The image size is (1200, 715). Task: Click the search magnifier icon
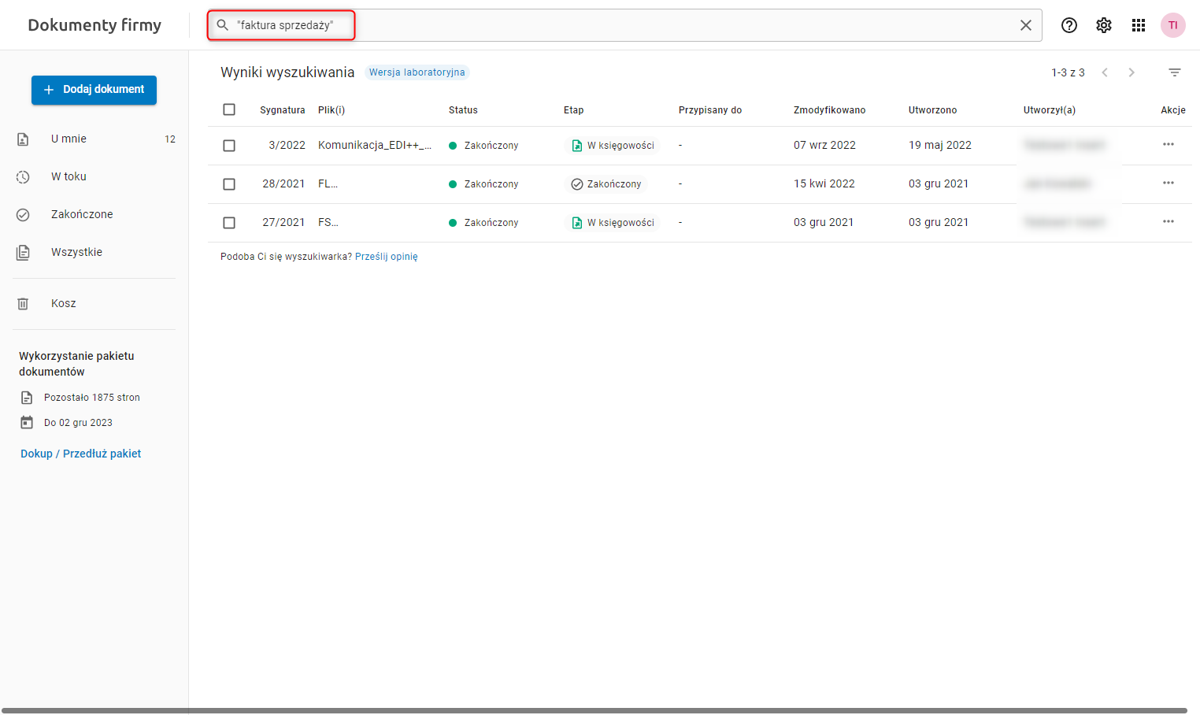click(223, 25)
